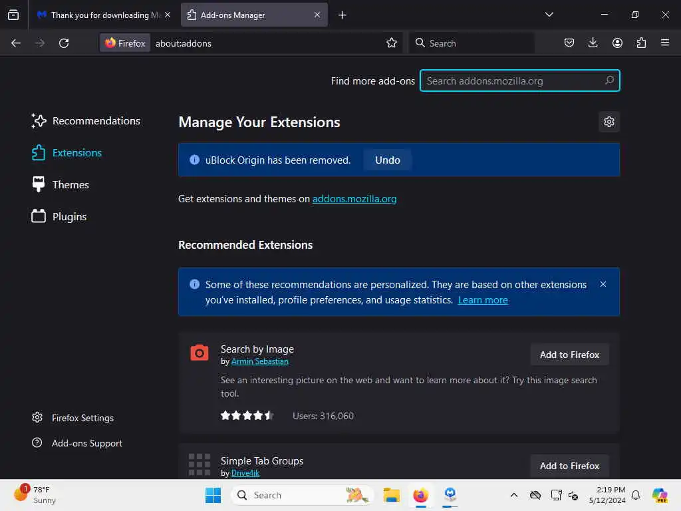Open author Drive4ik's page
Viewport: 681px width, 511px height.
245,473
